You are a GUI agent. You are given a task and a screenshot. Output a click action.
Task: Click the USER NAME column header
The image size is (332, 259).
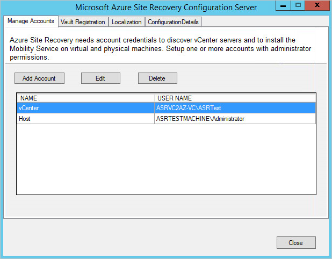pyautogui.click(x=235, y=98)
